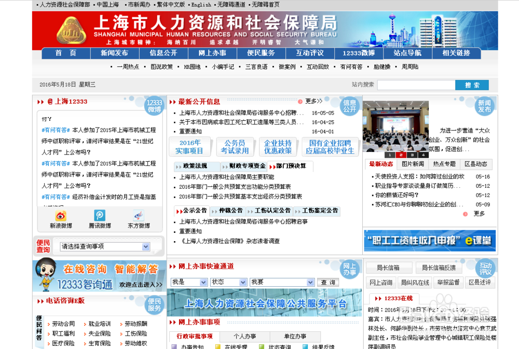
Task: Select slide 3 in the news photo carousel
Action: click(x=412, y=154)
